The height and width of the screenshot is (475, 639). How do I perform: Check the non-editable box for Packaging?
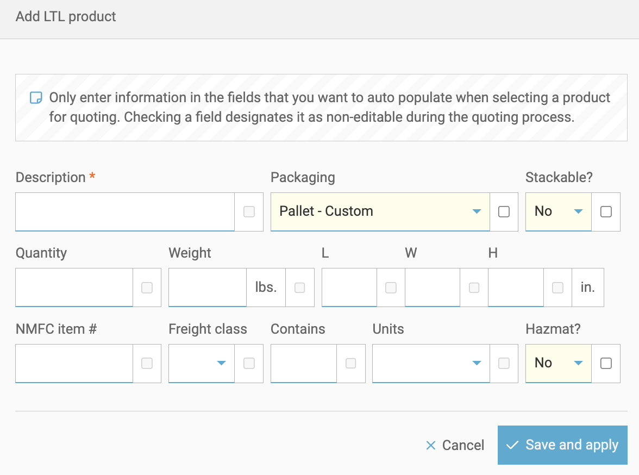[504, 211]
